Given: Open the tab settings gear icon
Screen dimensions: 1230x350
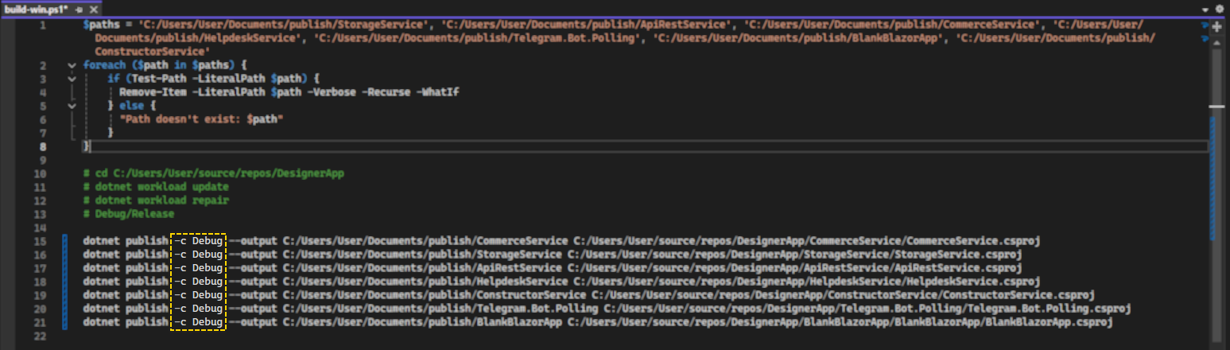Looking at the screenshot, I should pyautogui.click(x=1220, y=7).
